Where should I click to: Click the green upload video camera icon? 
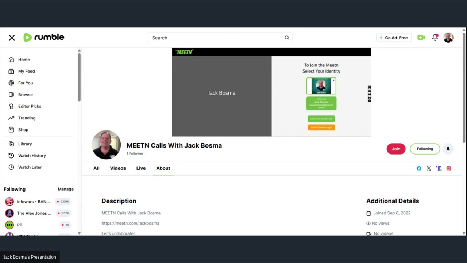point(421,37)
